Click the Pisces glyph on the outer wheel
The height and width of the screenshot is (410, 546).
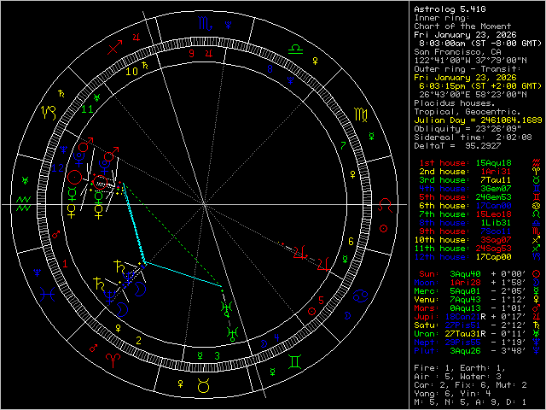click(48, 296)
